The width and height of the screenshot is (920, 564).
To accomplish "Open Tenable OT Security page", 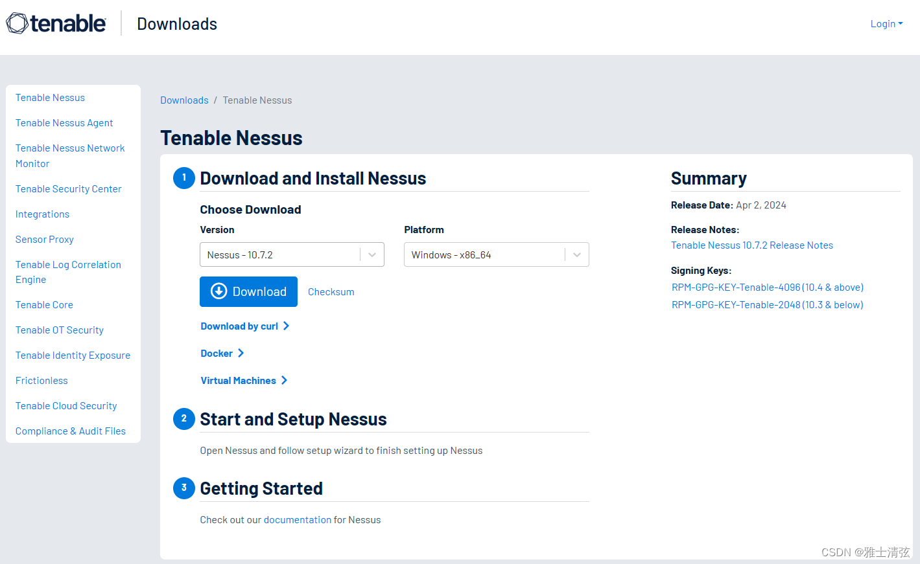I will [x=60, y=330].
